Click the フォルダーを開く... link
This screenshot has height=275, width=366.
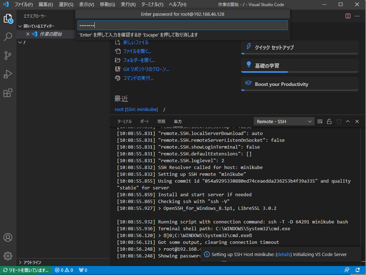[139, 60]
